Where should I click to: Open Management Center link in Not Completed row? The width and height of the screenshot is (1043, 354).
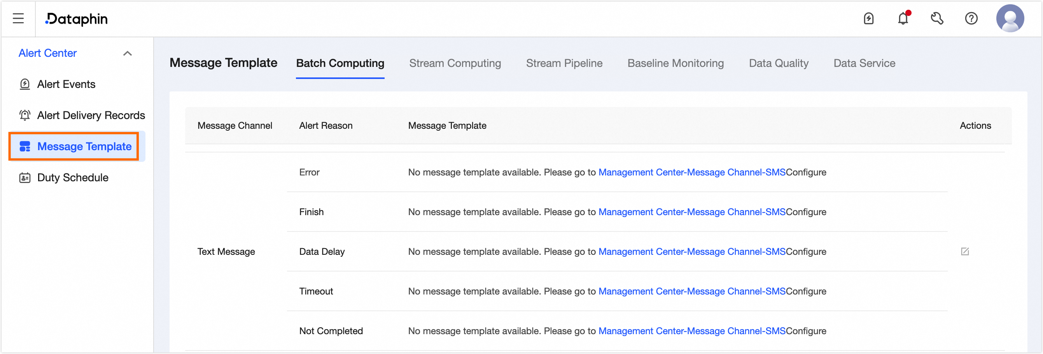pyautogui.click(x=692, y=331)
